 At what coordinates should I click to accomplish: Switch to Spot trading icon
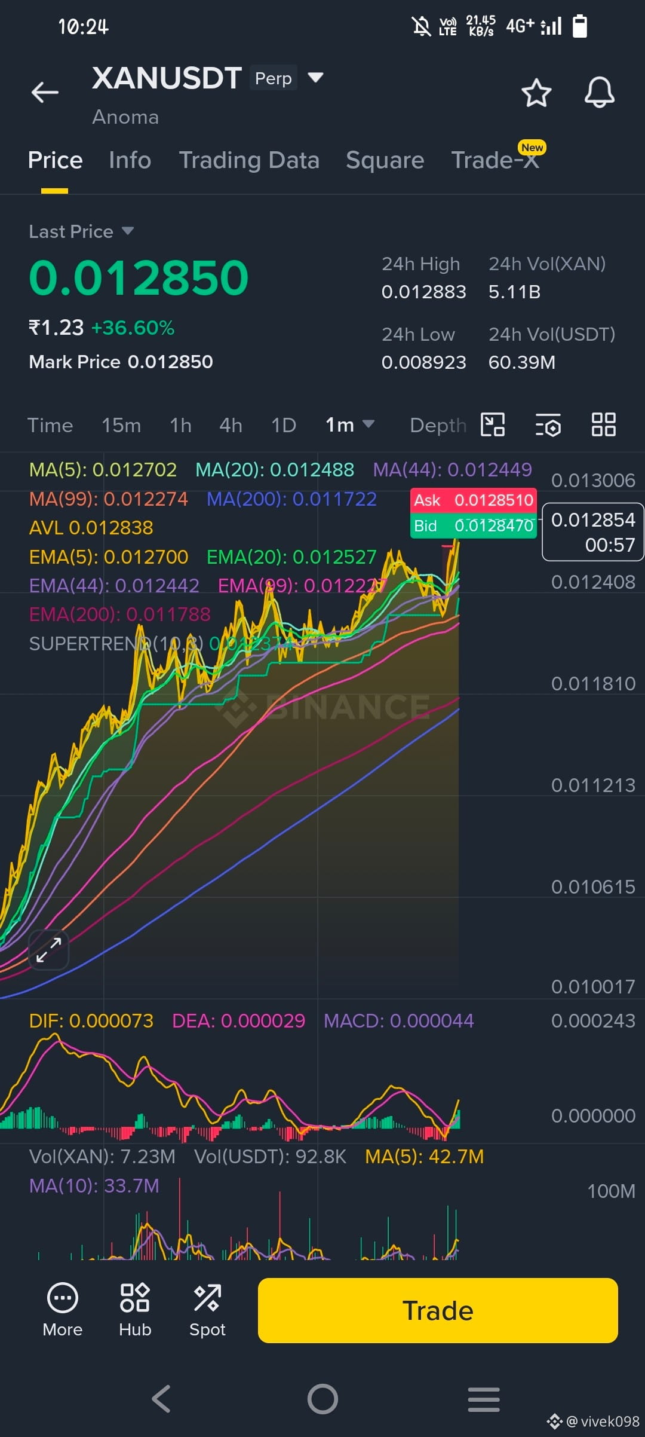click(207, 1311)
